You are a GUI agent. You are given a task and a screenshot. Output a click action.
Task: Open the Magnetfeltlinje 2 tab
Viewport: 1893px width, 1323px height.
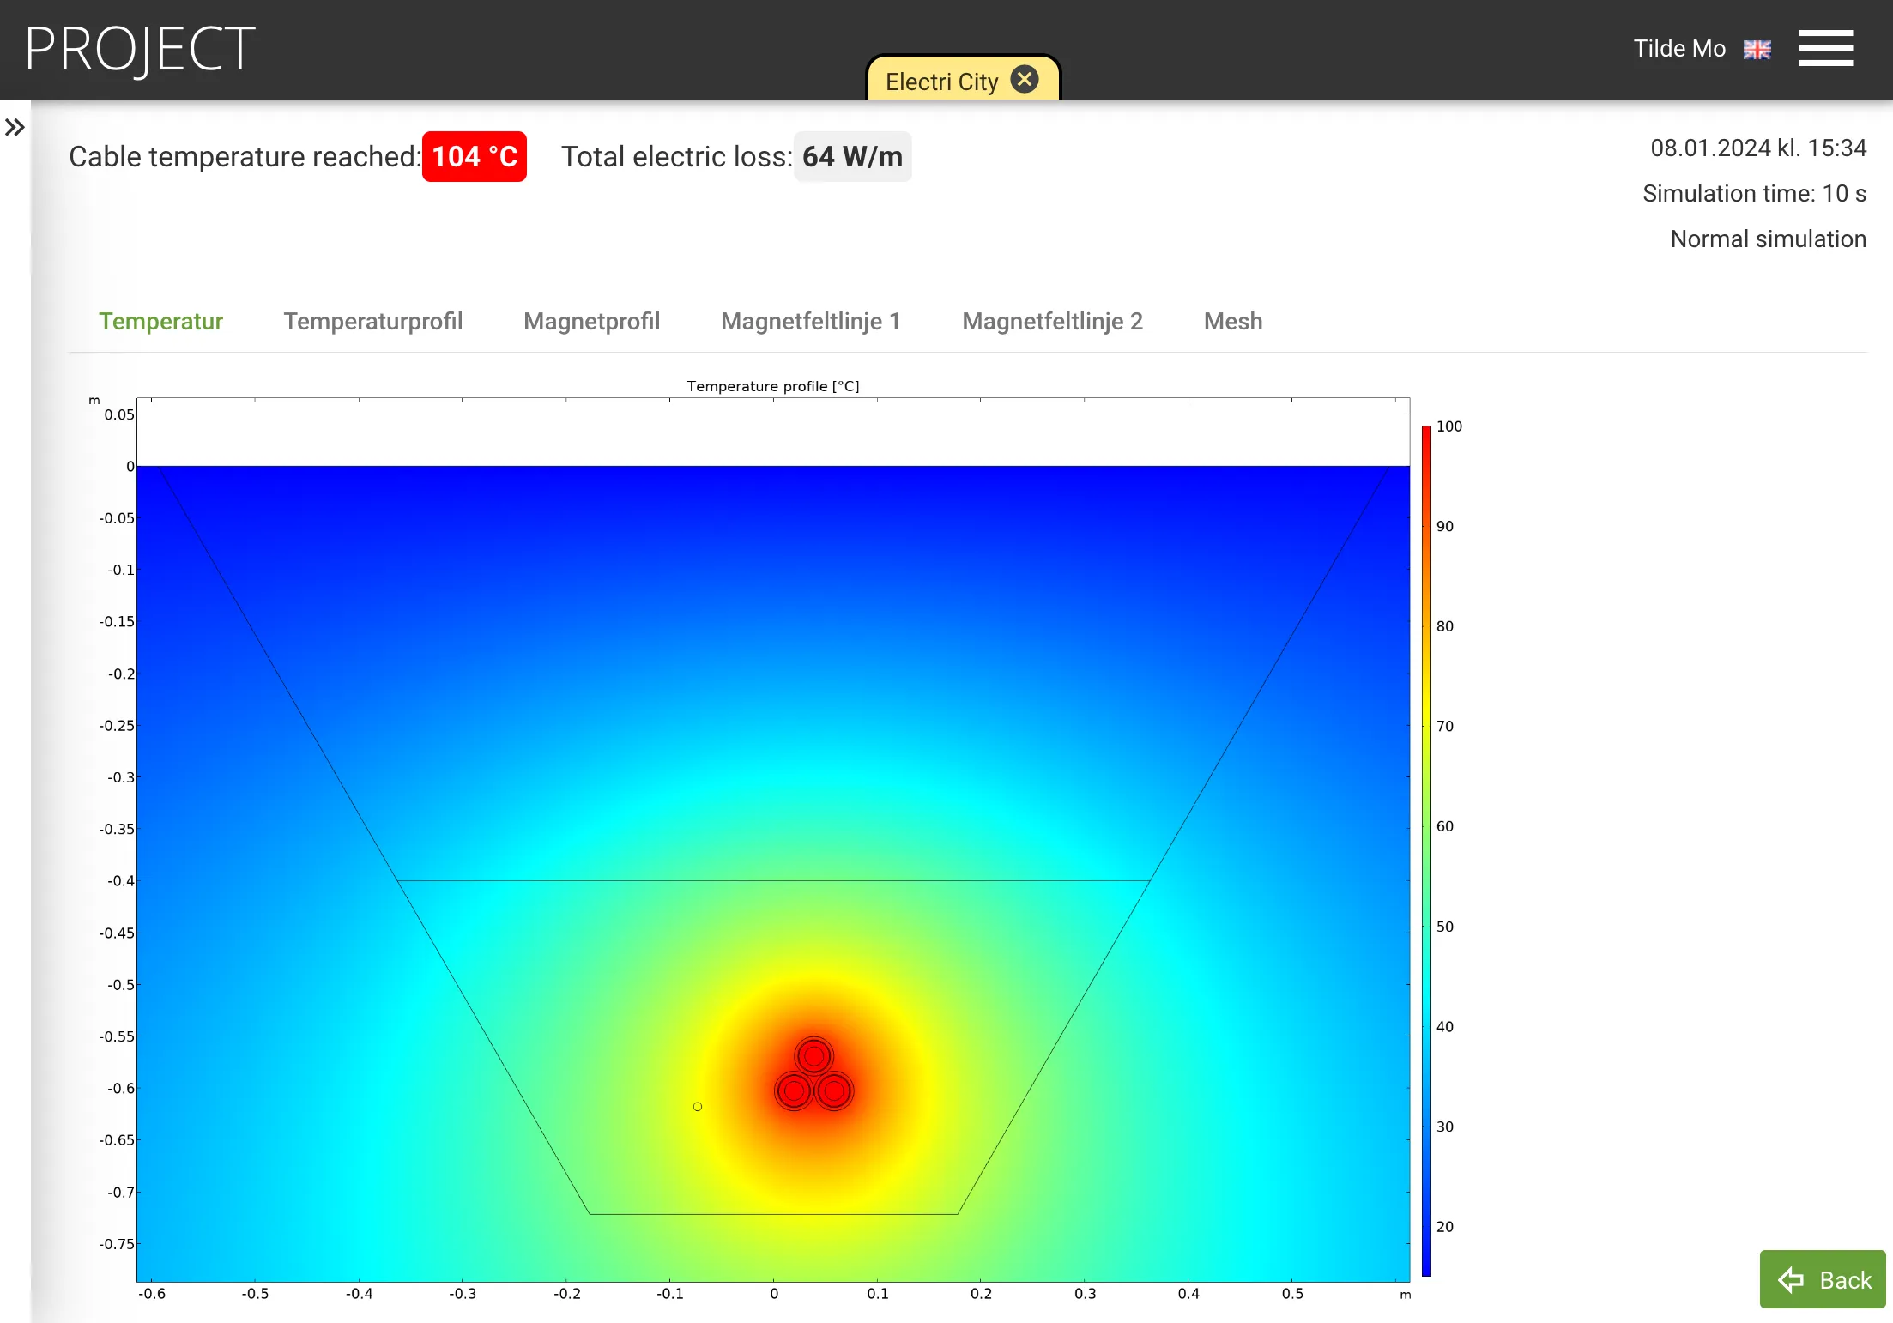(1052, 321)
